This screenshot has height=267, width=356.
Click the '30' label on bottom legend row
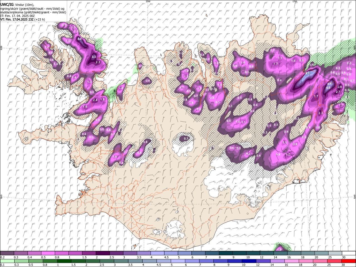[343, 265]
